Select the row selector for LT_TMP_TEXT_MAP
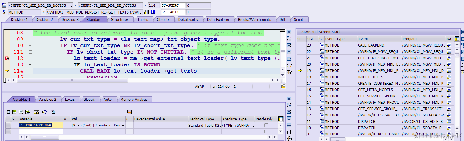 pos(8,125)
